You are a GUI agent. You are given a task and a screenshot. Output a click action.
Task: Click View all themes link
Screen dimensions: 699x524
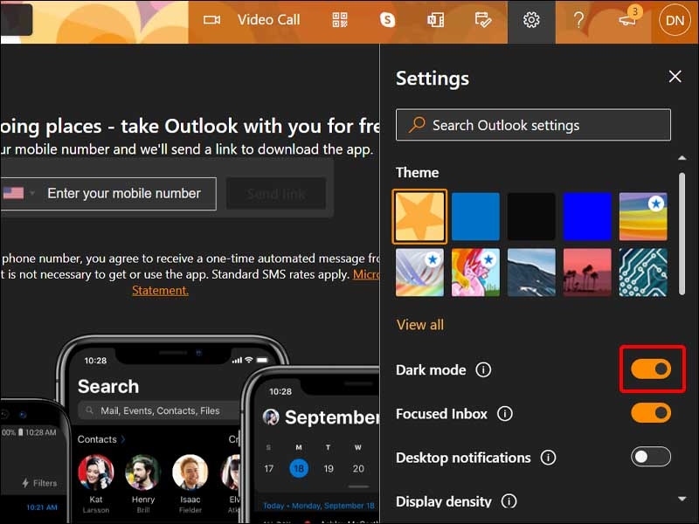click(x=420, y=325)
